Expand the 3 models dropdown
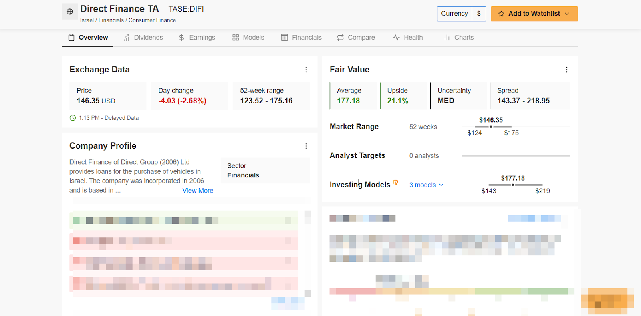Viewport: 641px width, 316px height. point(426,185)
